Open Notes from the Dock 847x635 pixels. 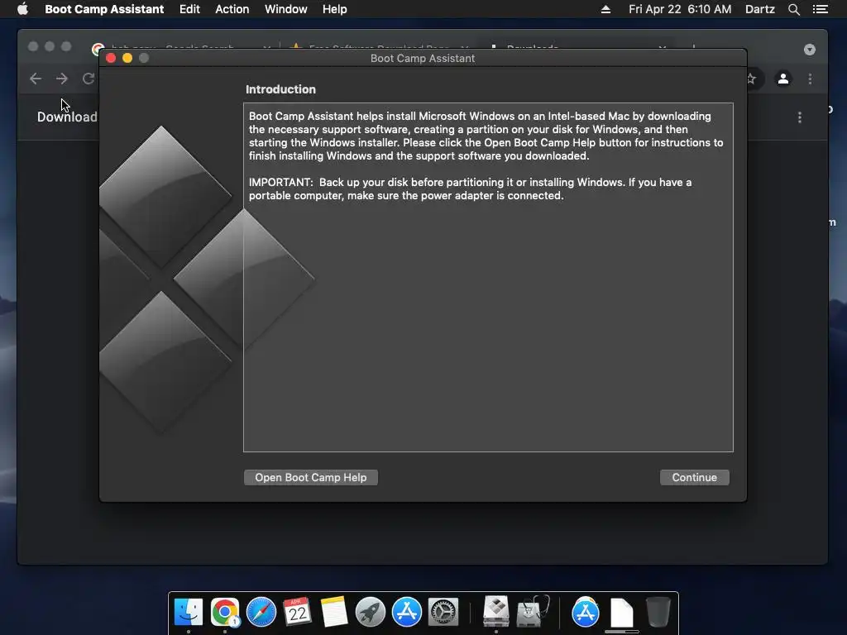[x=333, y=612]
